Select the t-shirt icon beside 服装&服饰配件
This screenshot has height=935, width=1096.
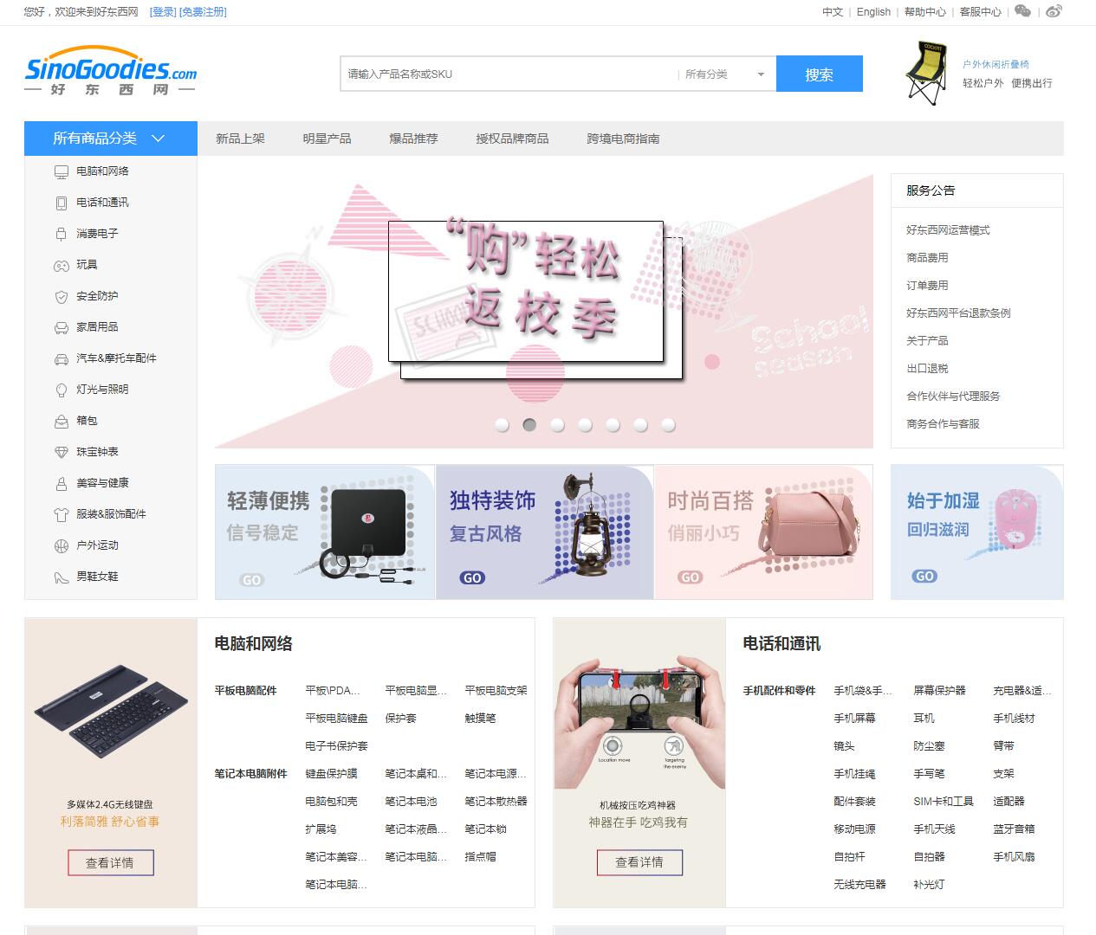pos(62,514)
